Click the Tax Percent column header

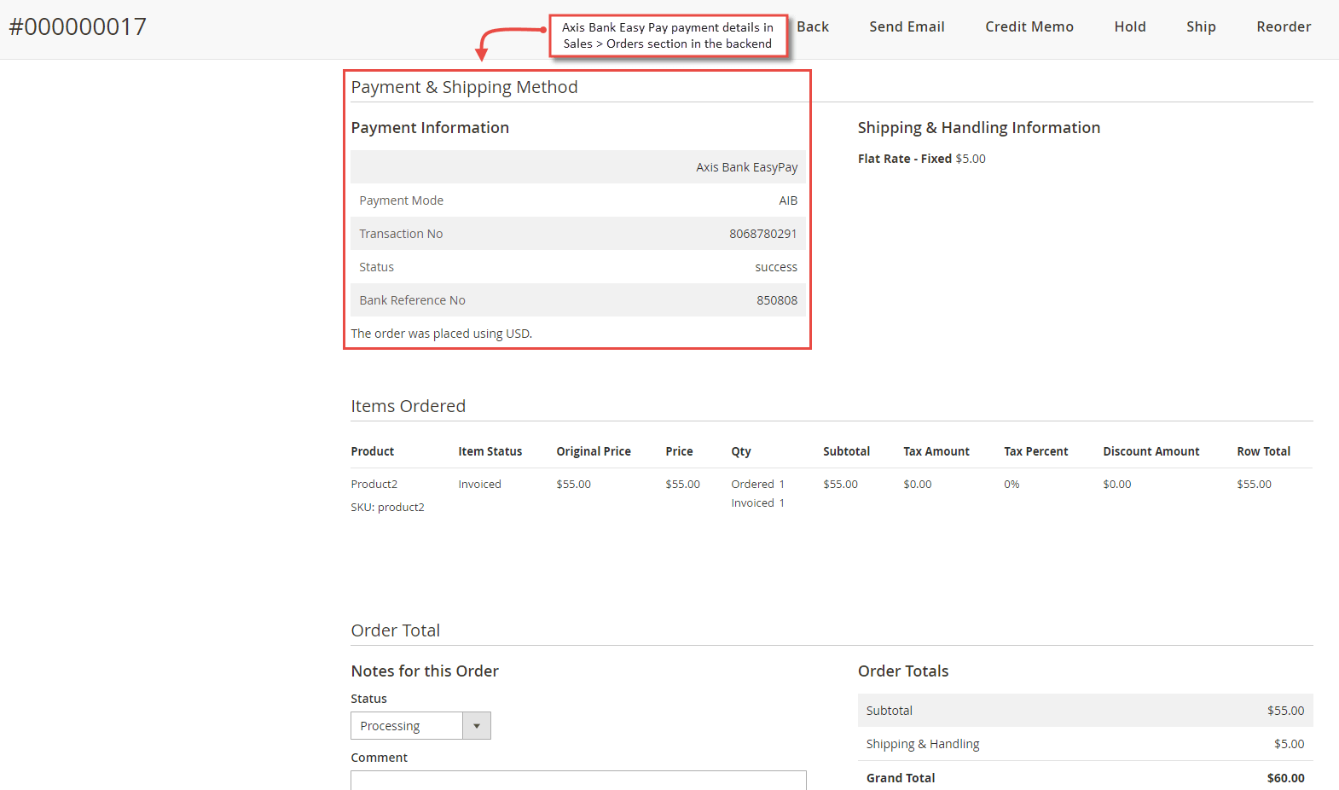[x=1036, y=451]
